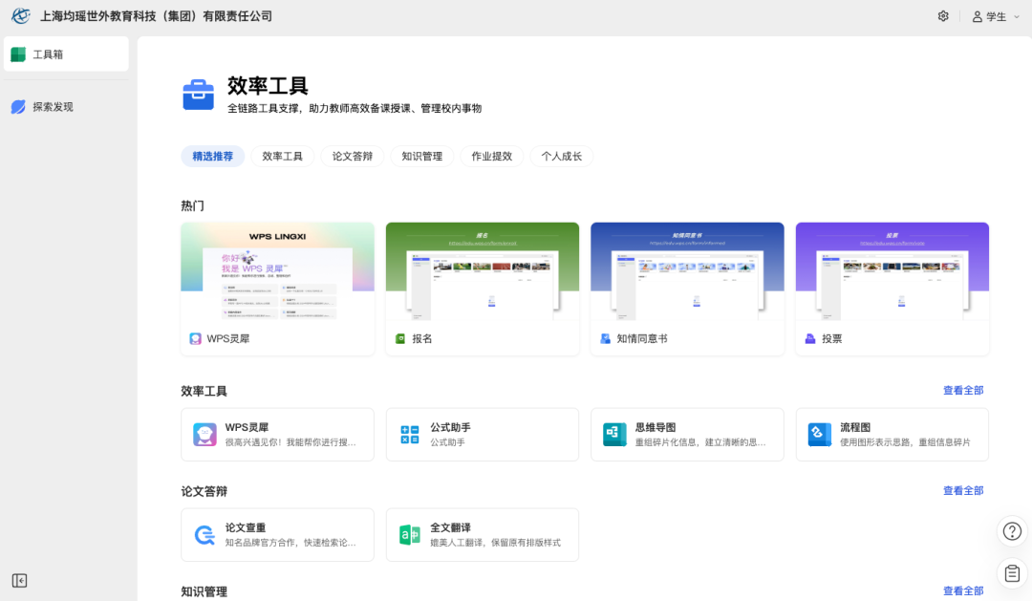Click 查看全部 next to 论文答辩

[x=963, y=490]
